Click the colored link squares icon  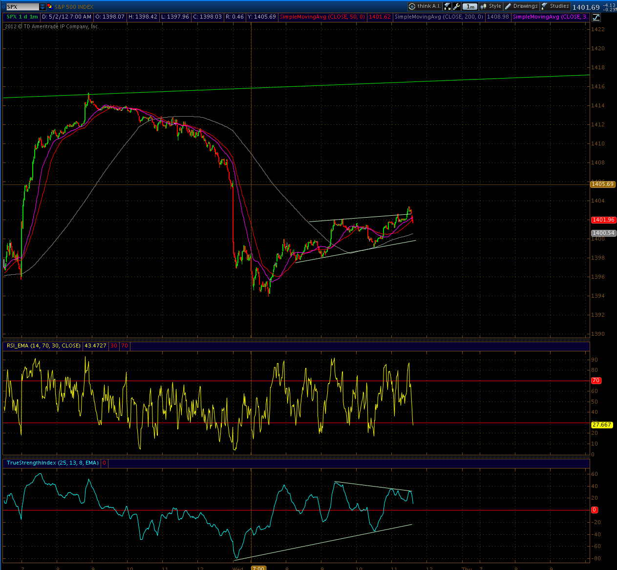coord(50,7)
